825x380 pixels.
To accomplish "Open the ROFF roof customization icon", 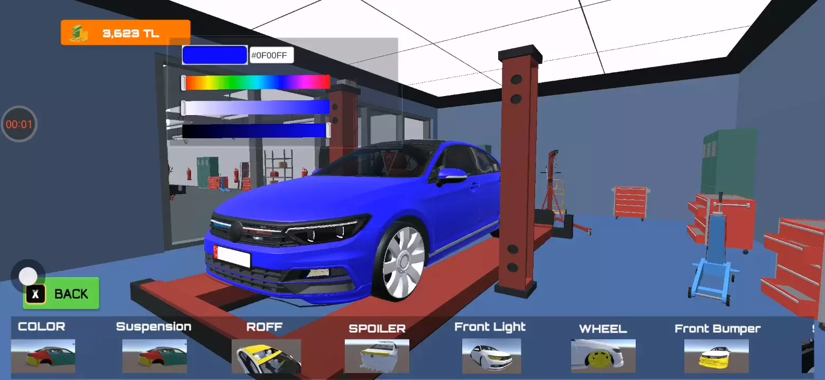I will pyautogui.click(x=266, y=356).
